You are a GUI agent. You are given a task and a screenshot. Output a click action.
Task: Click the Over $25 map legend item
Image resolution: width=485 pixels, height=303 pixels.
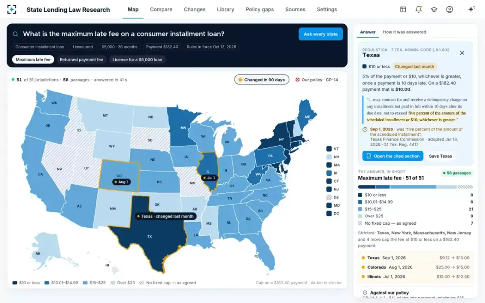[123, 283]
